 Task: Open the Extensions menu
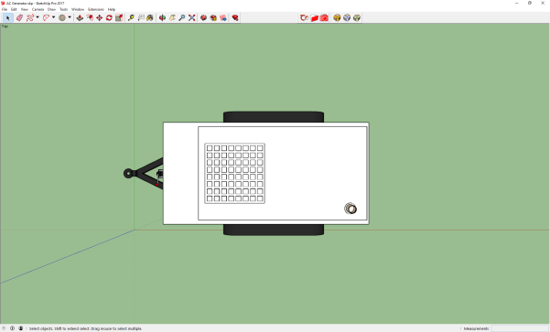pyautogui.click(x=96, y=9)
